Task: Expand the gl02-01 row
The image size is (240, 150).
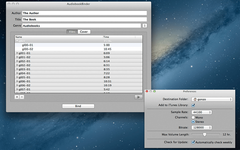Action: pyautogui.click(x=17, y=61)
